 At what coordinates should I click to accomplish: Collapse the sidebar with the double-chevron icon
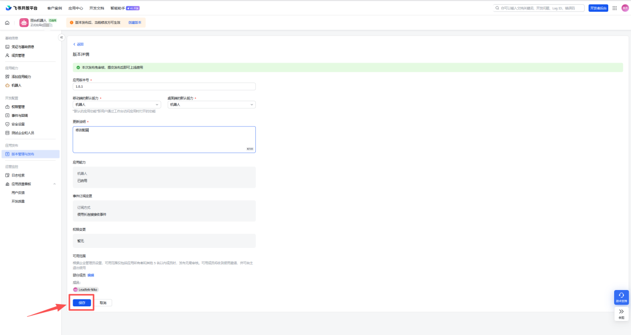61,37
